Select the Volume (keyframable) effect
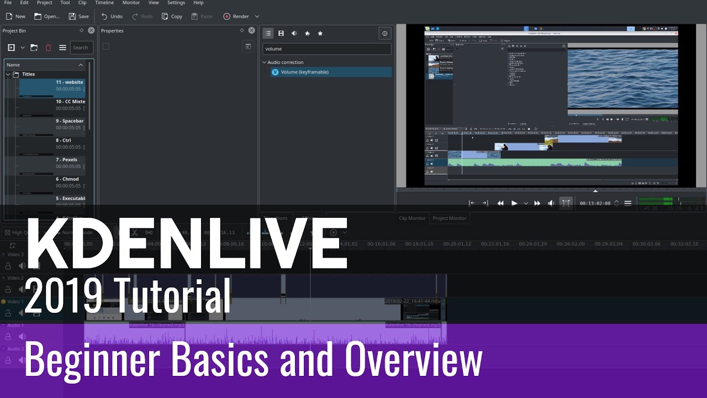707x398 pixels. 331,72
